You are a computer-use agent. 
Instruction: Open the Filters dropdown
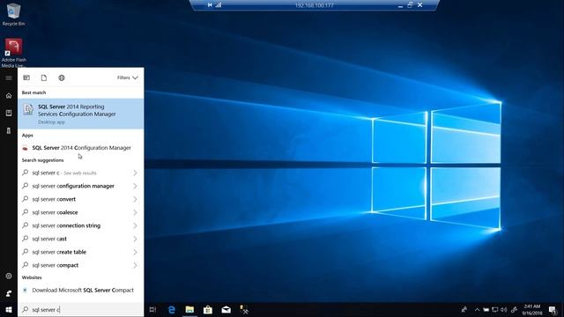tap(127, 77)
